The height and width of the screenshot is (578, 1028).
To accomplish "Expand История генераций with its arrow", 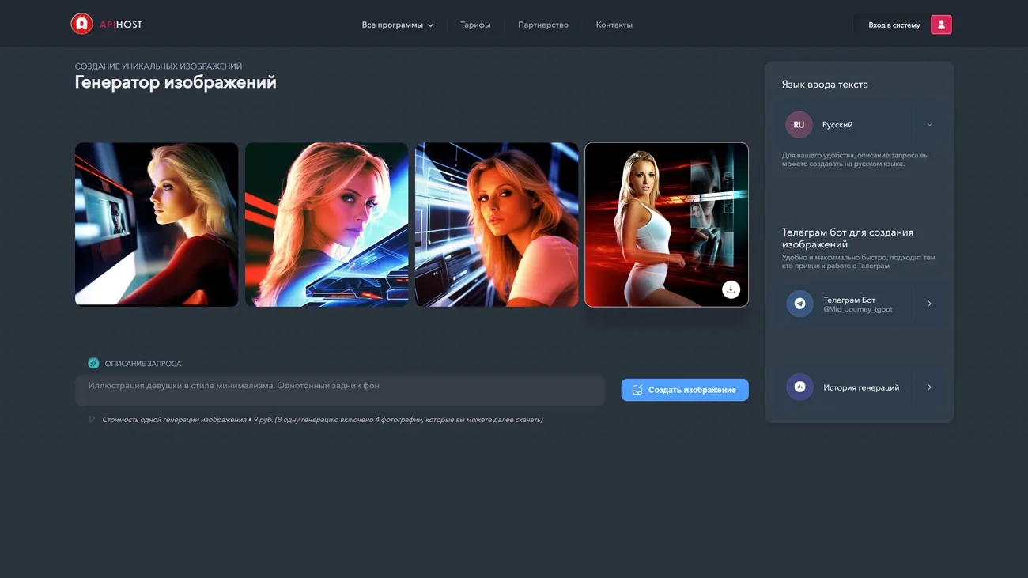I will (x=929, y=387).
